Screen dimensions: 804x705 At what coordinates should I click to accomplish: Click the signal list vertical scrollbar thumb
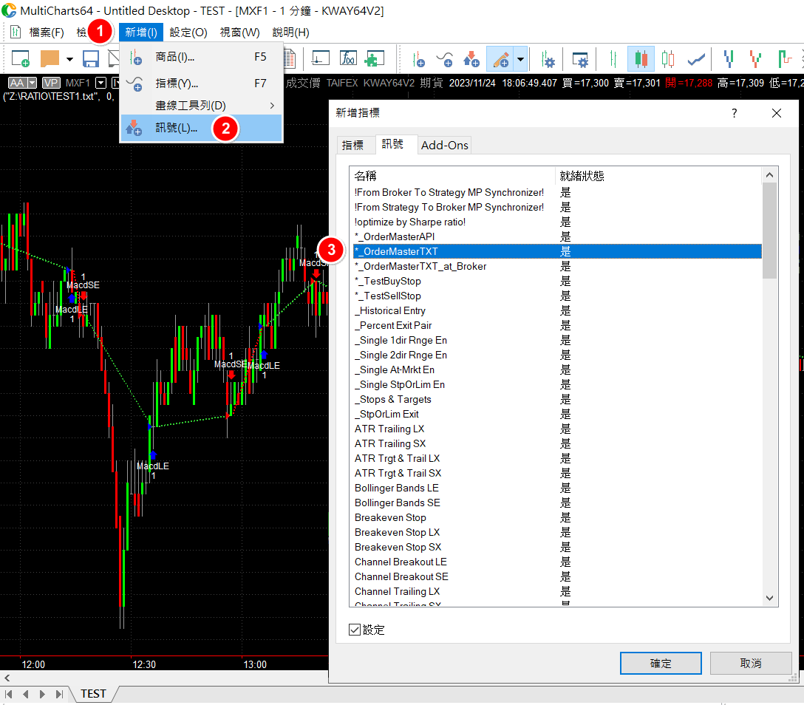[770, 231]
